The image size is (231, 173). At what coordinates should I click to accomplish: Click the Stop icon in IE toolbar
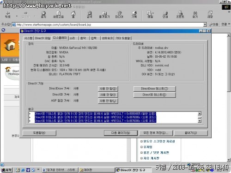tap(43, 15)
